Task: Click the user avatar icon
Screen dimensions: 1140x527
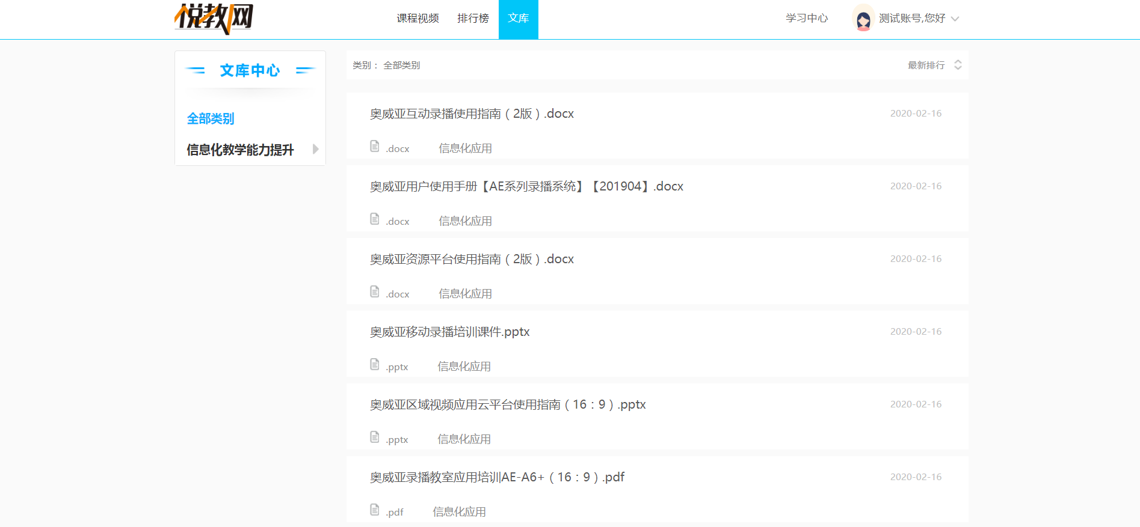Action: coord(863,19)
